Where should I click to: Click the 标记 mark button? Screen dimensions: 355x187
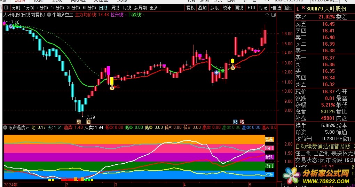[x=263, y=8]
